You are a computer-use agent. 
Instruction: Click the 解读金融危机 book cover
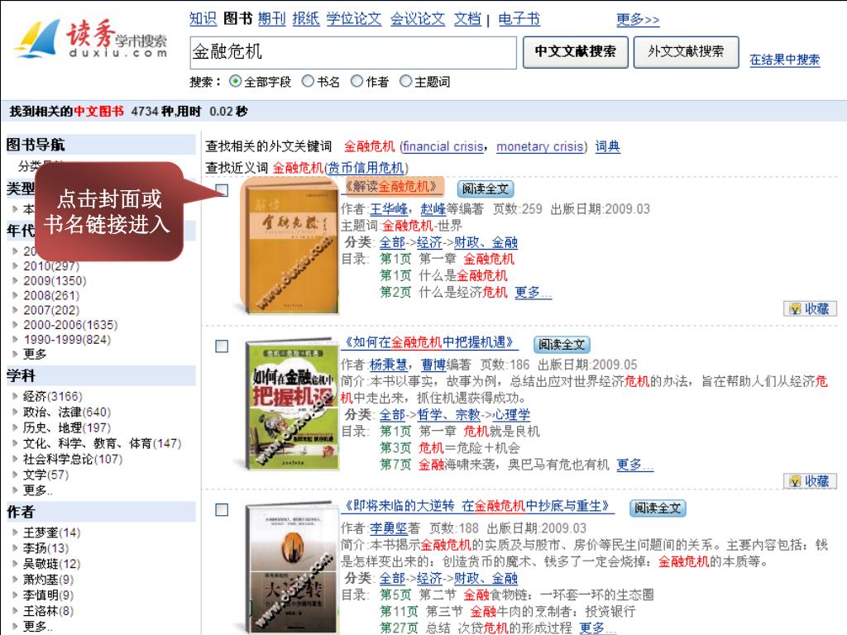pos(290,245)
